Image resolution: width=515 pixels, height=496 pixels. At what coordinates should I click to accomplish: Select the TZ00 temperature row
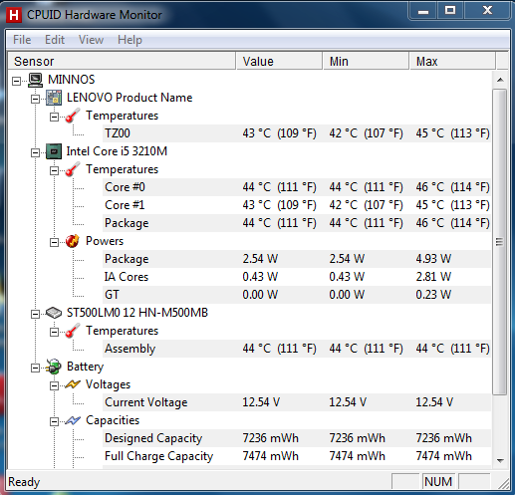pos(297,133)
